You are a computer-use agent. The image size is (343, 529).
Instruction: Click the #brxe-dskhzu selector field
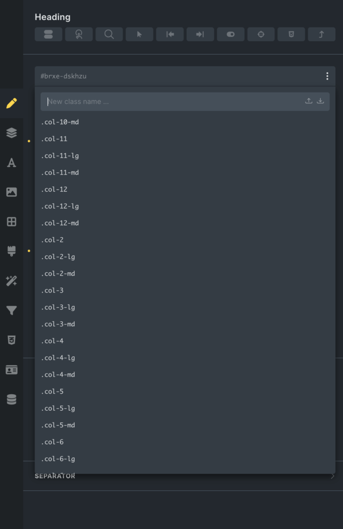click(178, 76)
